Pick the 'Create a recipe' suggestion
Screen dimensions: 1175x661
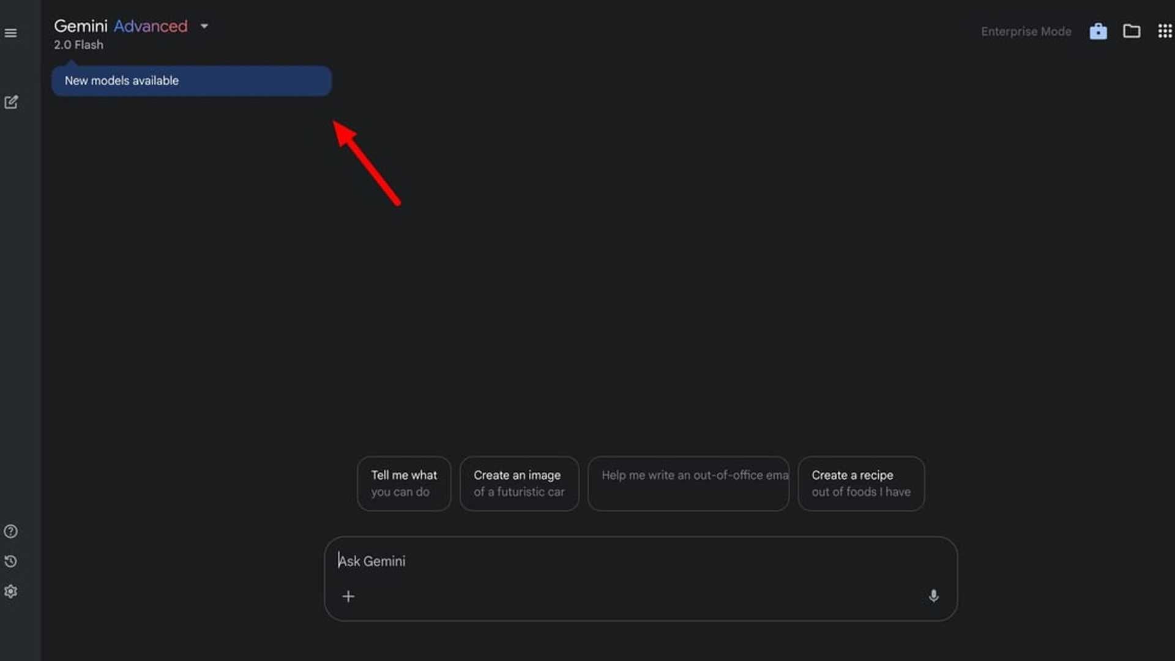(860, 484)
